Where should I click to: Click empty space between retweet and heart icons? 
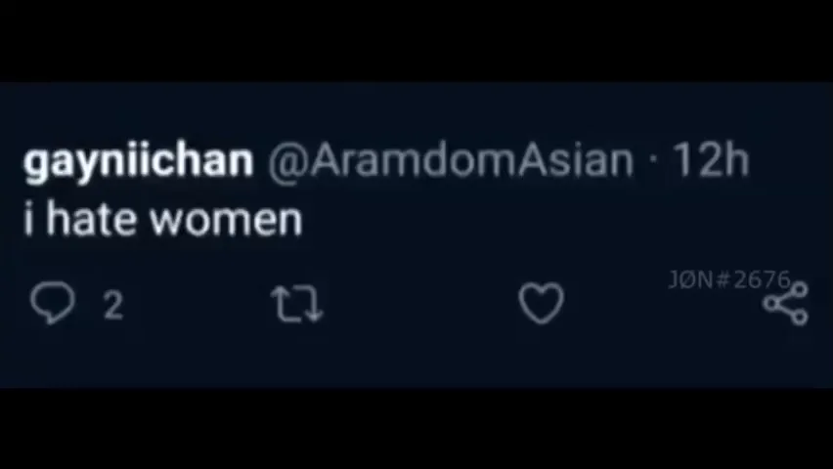tap(419, 303)
